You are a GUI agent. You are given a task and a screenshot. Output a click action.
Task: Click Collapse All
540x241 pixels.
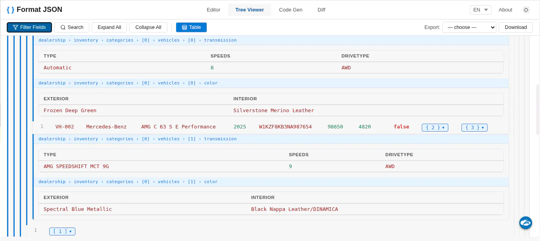tap(148, 27)
